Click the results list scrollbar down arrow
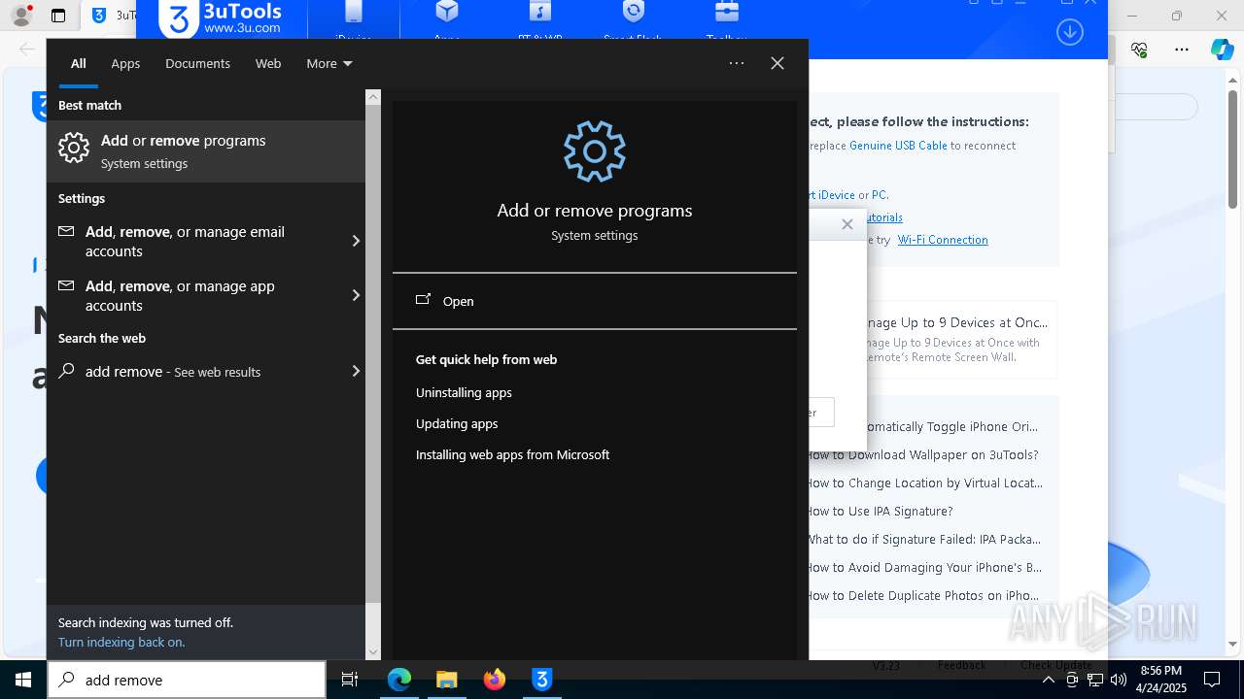 (x=373, y=652)
